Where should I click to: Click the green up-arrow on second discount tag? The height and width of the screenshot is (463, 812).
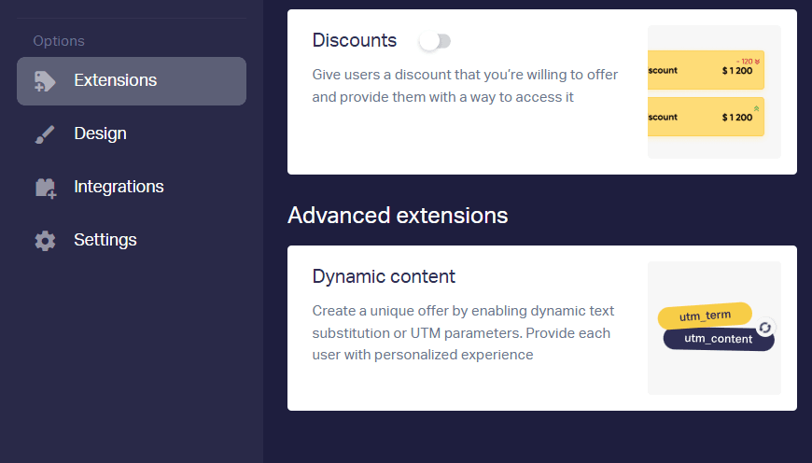(757, 108)
